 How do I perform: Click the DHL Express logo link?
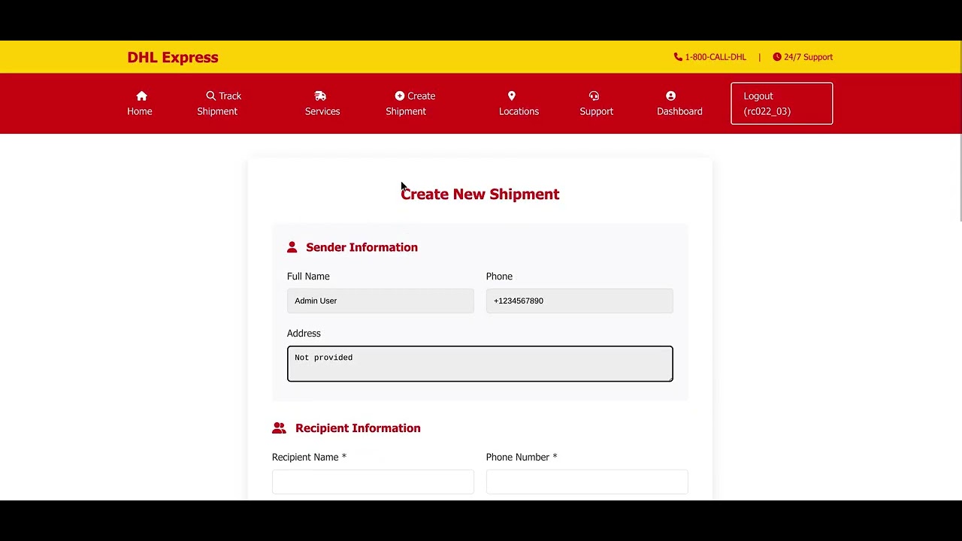(173, 57)
